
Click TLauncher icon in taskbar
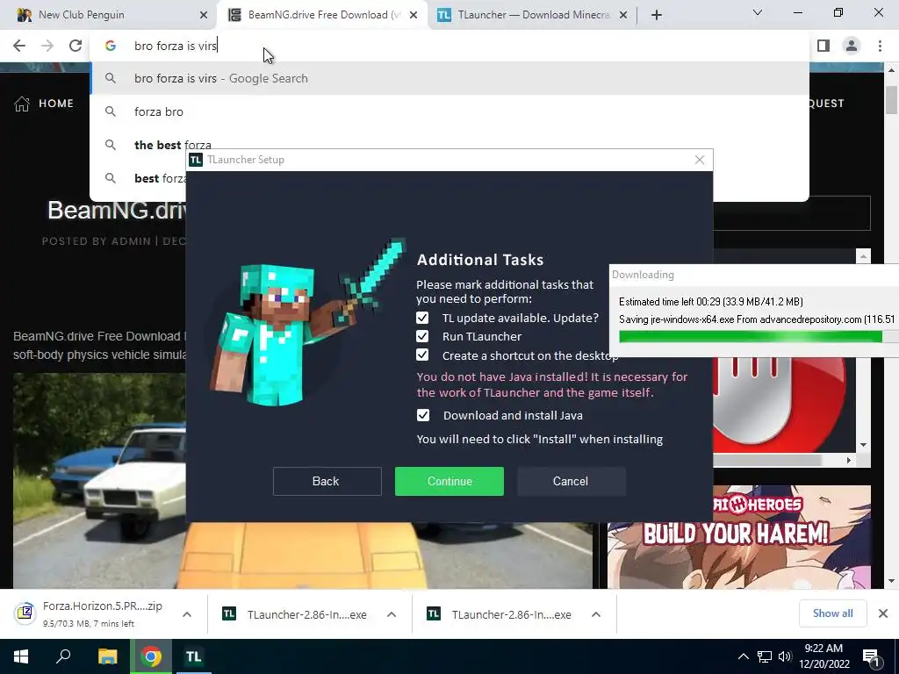[193, 656]
